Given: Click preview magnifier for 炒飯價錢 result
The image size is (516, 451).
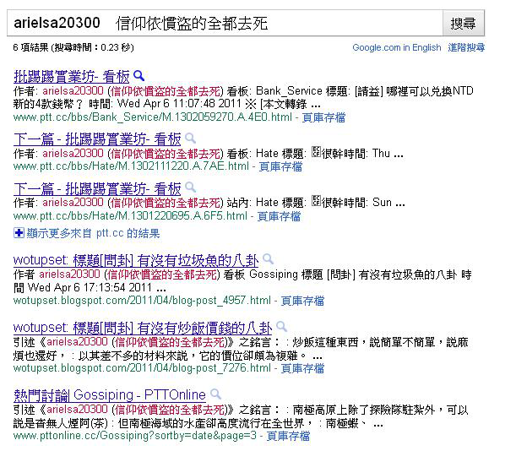Looking at the screenshot, I should pyautogui.click(x=281, y=326).
